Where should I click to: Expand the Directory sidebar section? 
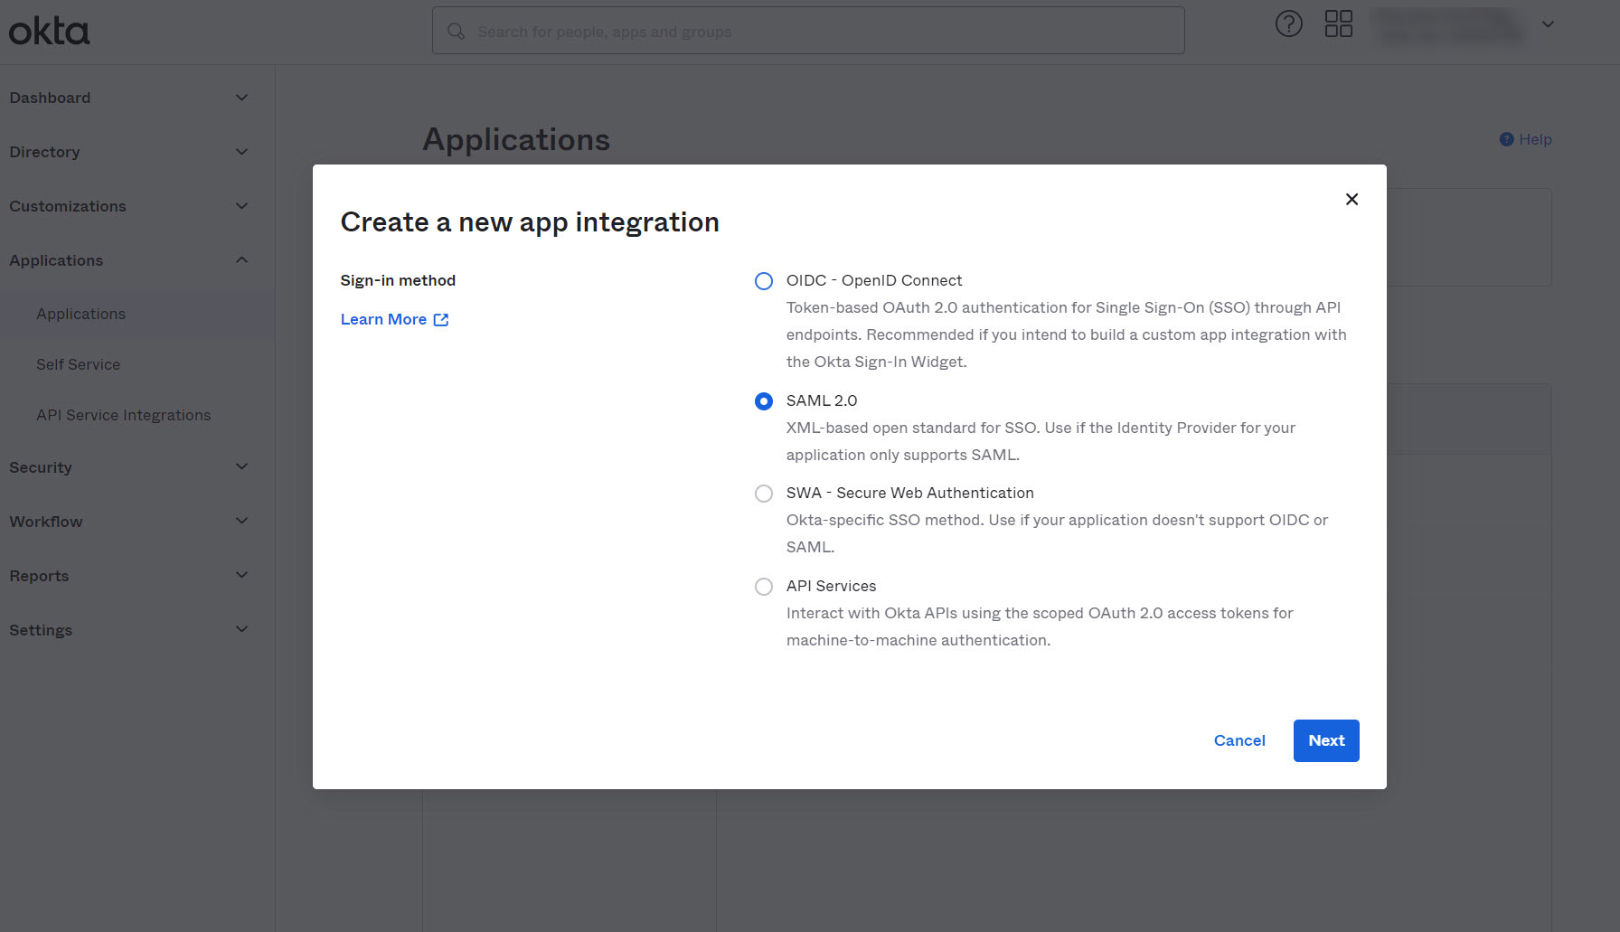point(241,152)
